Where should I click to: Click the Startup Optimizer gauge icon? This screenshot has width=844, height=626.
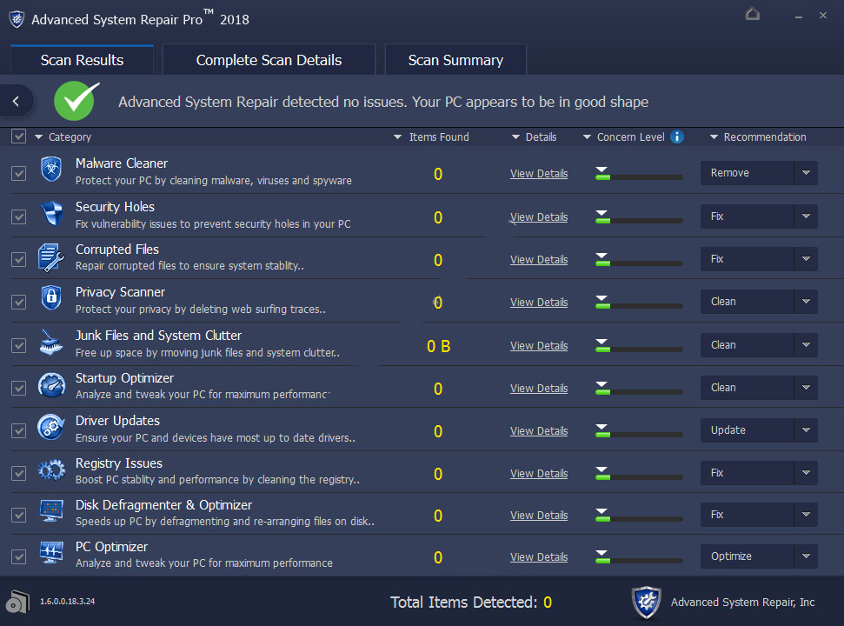coord(51,385)
